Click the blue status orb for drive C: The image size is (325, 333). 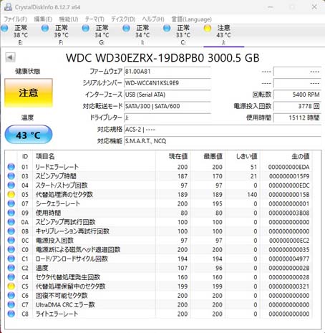coord(167,28)
